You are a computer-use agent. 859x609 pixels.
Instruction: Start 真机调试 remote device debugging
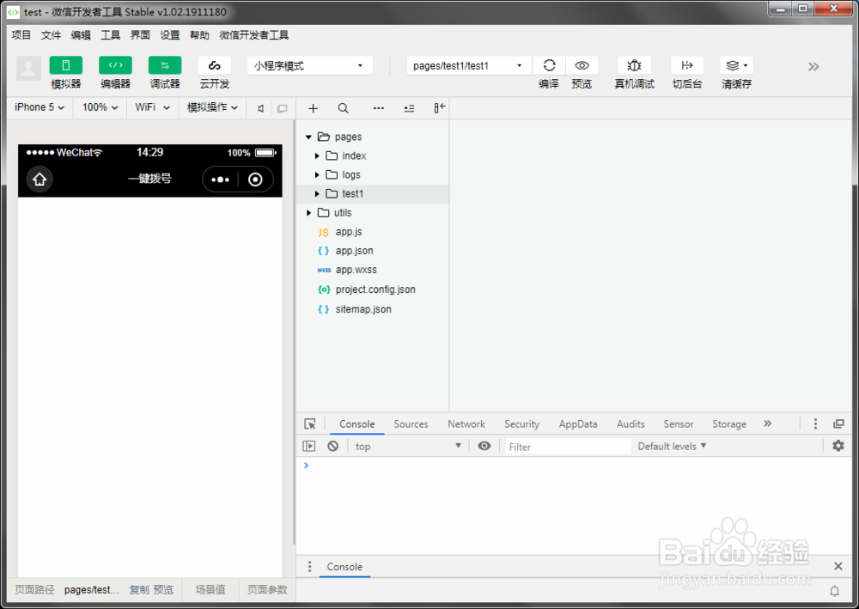point(635,65)
